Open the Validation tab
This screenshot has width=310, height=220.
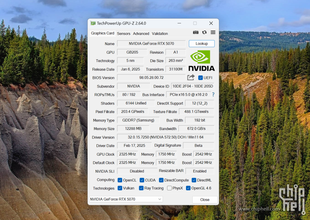(x=160, y=33)
